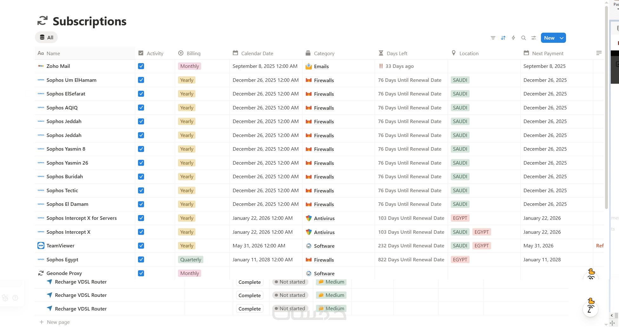The image size is (619, 327).
Task: Uncheck Activity for Zoho Mail
Action: click(x=141, y=66)
